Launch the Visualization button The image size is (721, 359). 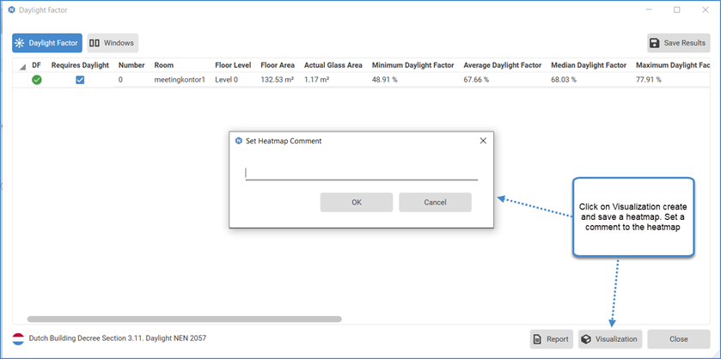[609, 339]
